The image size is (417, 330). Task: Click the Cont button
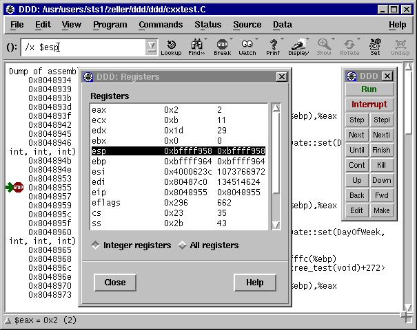coord(356,165)
